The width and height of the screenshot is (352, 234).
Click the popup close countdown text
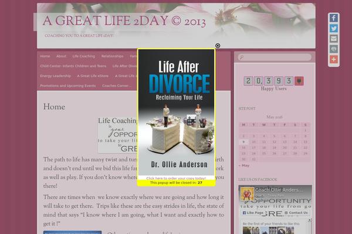click(x=176, y=183)
